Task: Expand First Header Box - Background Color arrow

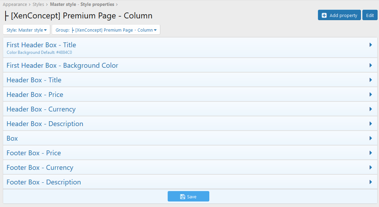Action: pos(371,65)
